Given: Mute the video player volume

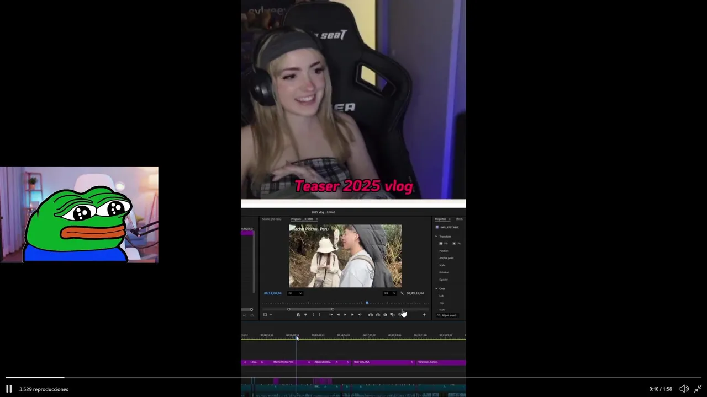Looking at the screenshot, I should [x=684, y=389].
